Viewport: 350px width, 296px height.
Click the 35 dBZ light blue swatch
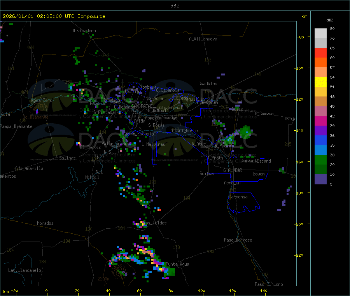tap(320, 150)
